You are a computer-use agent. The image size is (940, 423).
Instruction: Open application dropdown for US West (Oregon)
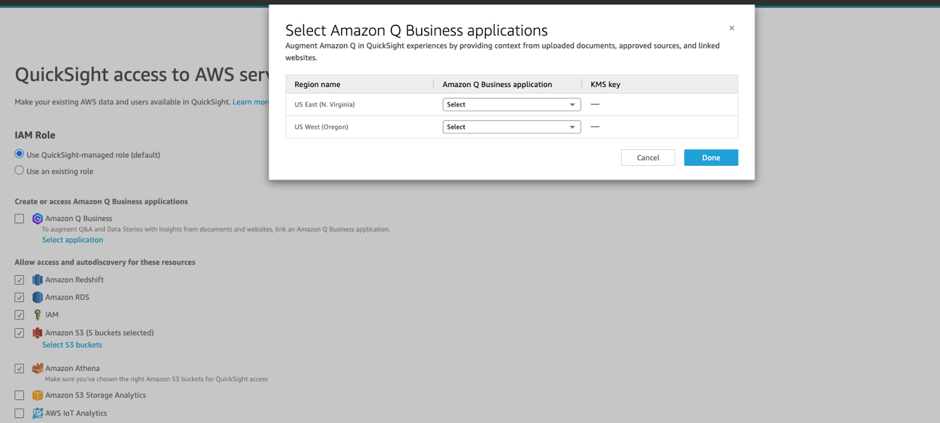coord(512,127)
